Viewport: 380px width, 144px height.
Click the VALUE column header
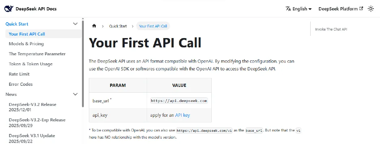pos(179,85)
